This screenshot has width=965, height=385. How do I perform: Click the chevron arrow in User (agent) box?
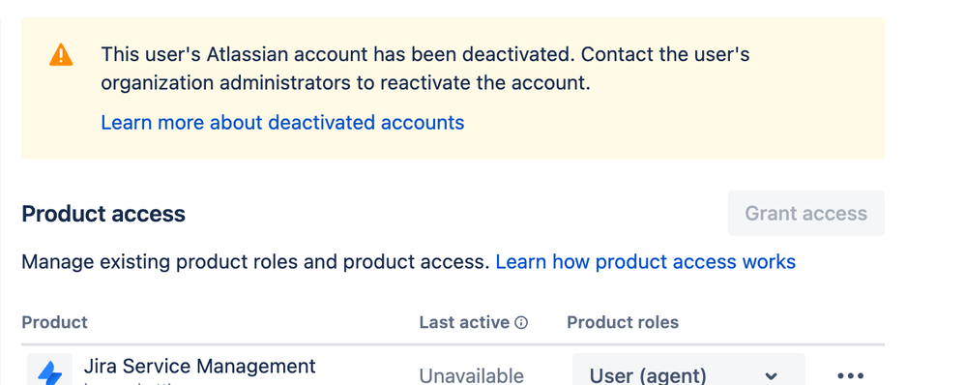click(x=771, y=375)
